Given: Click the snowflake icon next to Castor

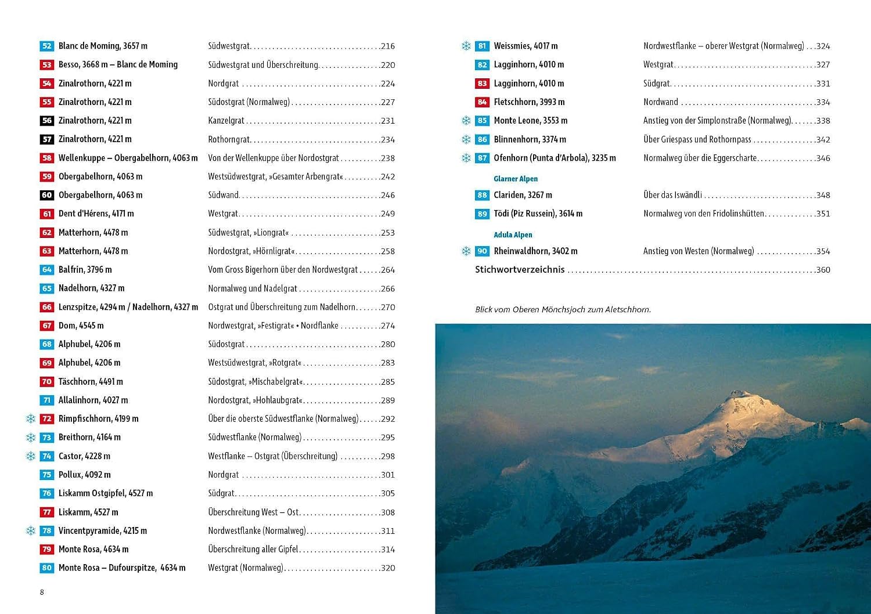Looking at the screenshot, I should coord(31,456).
